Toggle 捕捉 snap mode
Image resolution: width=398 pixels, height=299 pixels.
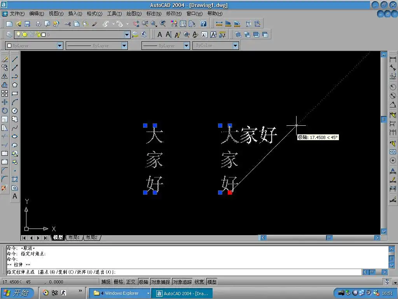pos(106,282)
